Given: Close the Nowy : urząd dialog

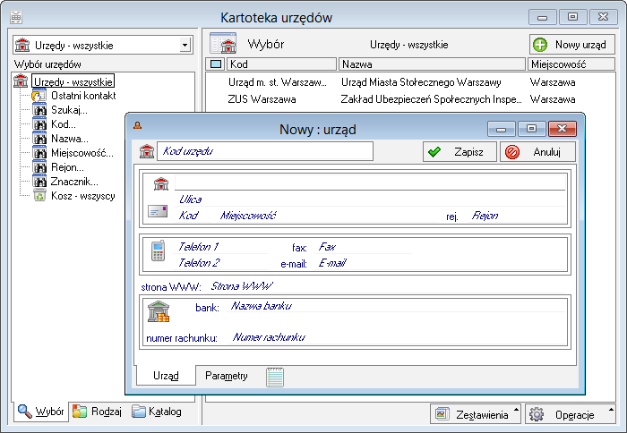Looking at the screenshot, I should click(563, 129).
